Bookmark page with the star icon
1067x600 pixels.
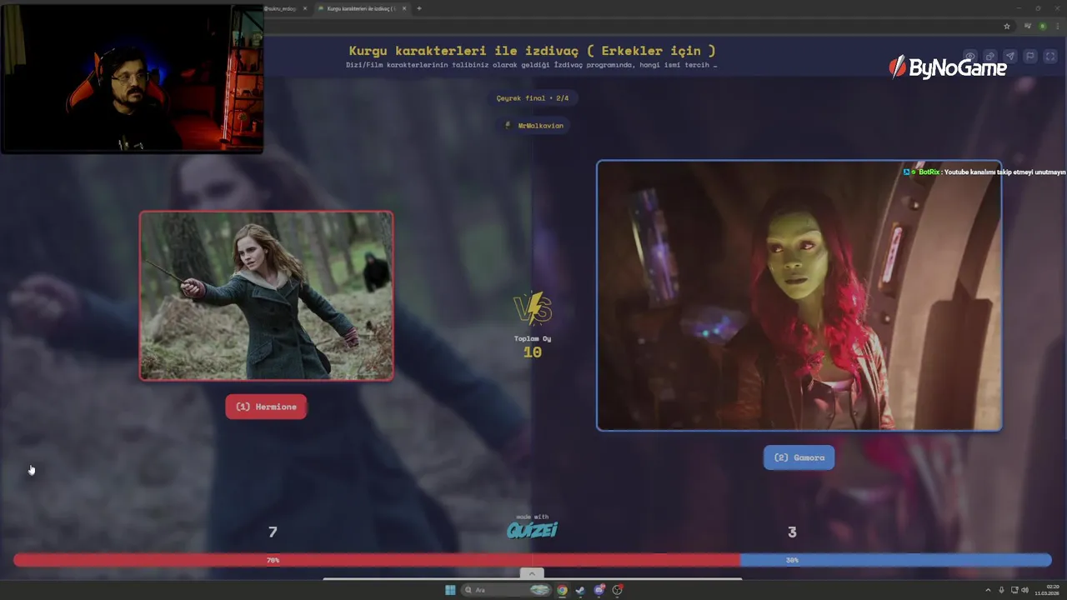click(1007, 27)
